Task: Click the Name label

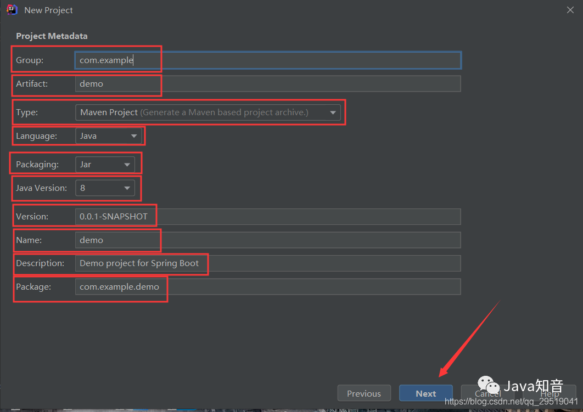Action: 29,240
